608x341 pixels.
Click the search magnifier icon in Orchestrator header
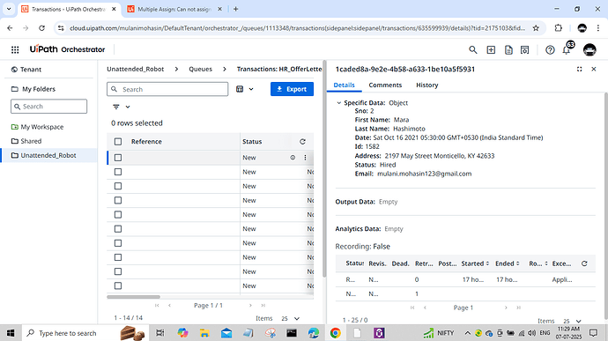tap(472, 49)
